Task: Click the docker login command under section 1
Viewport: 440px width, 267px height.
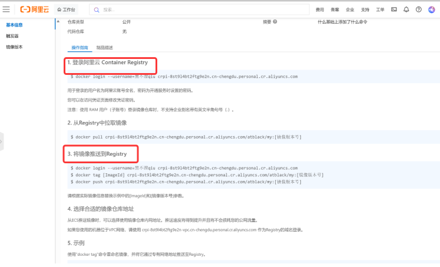Action: [184, 77]
